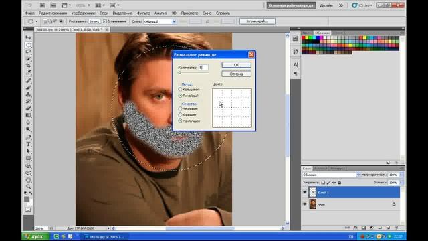
Task: Open screen mode dropdown
Action: pyautogui.click(x=114, y=5)
